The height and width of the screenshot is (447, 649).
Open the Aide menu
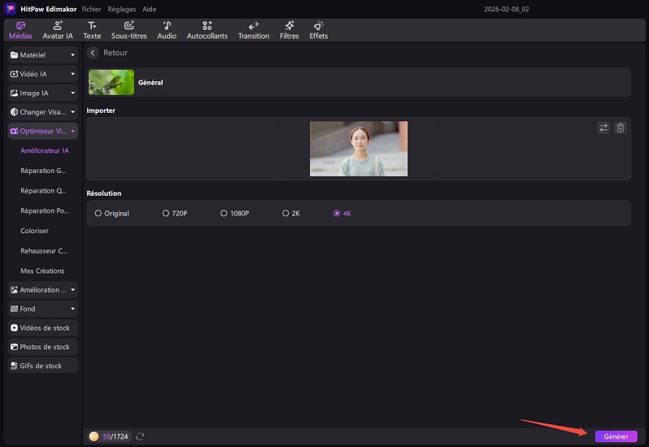150,9
